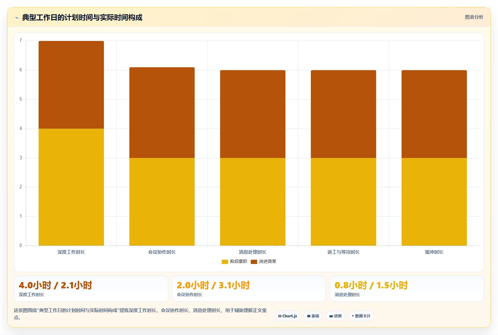
Task: Click the y-axis tick label 2
Action: [x=21, y=187]
